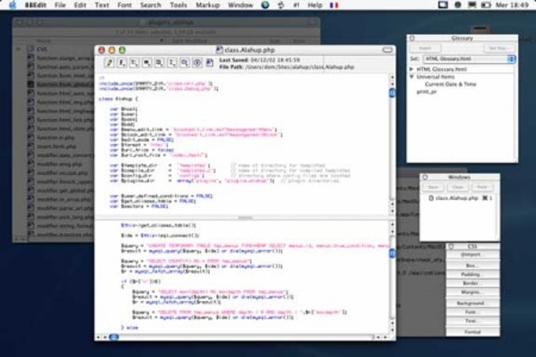Click the display icon in menu bar
536x357 pixels.
click(x=443, y=6)
